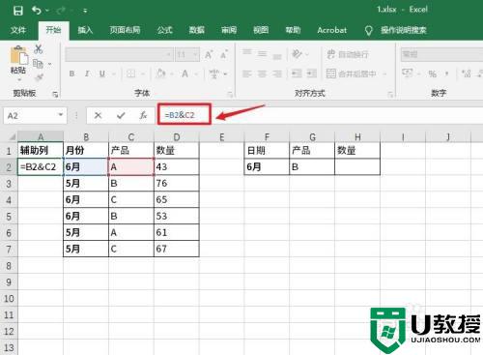Image resolution: width=483 pixels, height=355 pixels.
Task: Open the Undo history dropdown arrow
Action: (47, 11)
